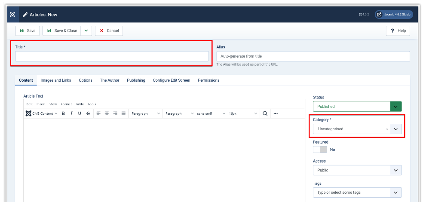Image resolution: width=423 pixels, height=202 pixels.
Task: Click into the Alias input field
Action: [x=313, y=56]
